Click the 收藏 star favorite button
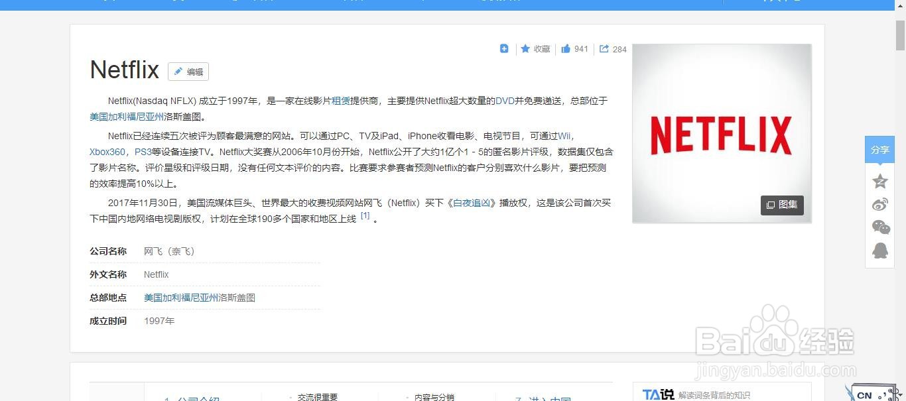The width and height of the screenshot is (906, 401). (535, 48)
